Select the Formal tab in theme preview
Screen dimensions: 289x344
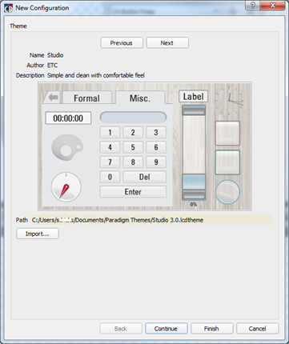click(86, 98)
